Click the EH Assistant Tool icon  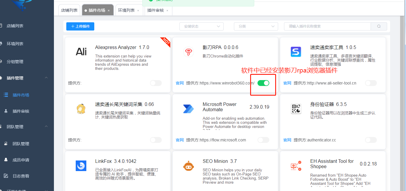[x=296, y=166]
